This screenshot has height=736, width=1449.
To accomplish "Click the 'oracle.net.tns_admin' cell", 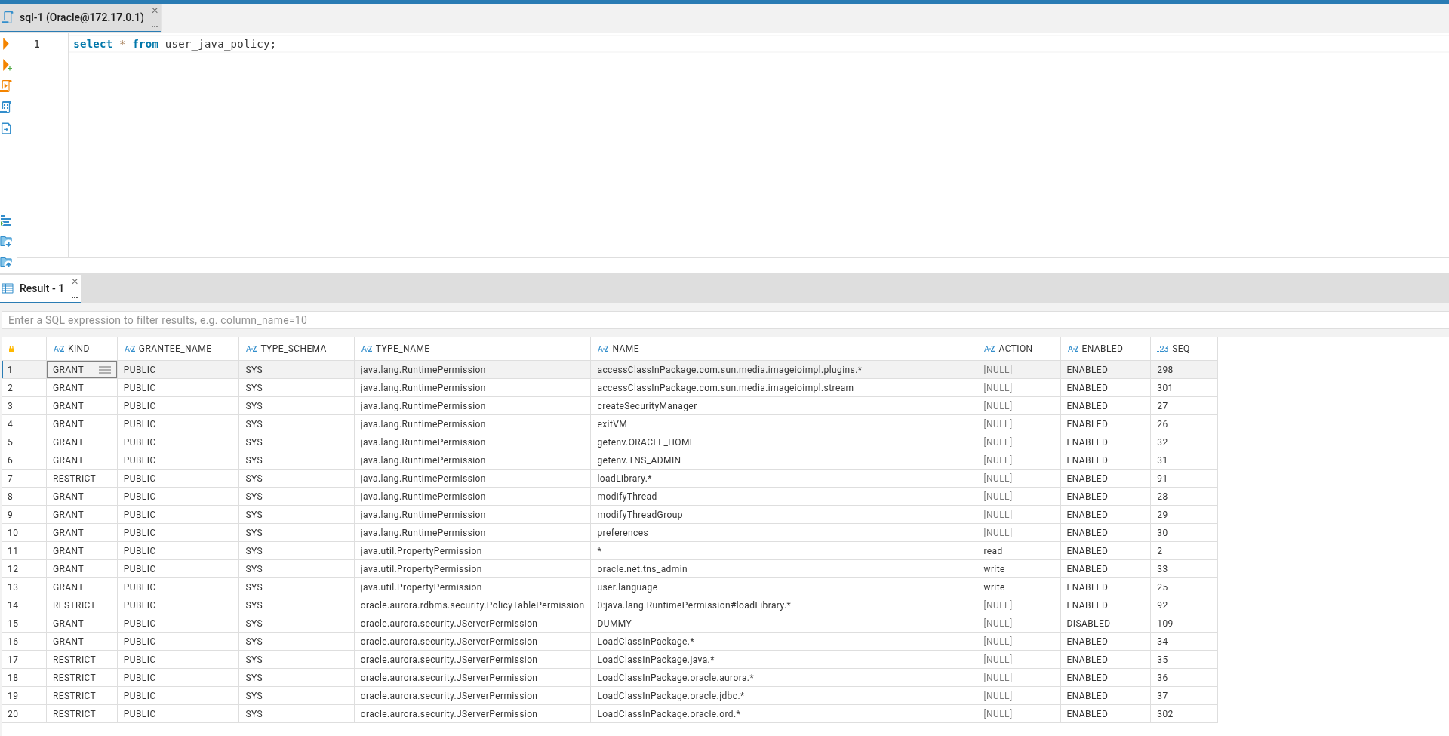I will tap(784, 569).
